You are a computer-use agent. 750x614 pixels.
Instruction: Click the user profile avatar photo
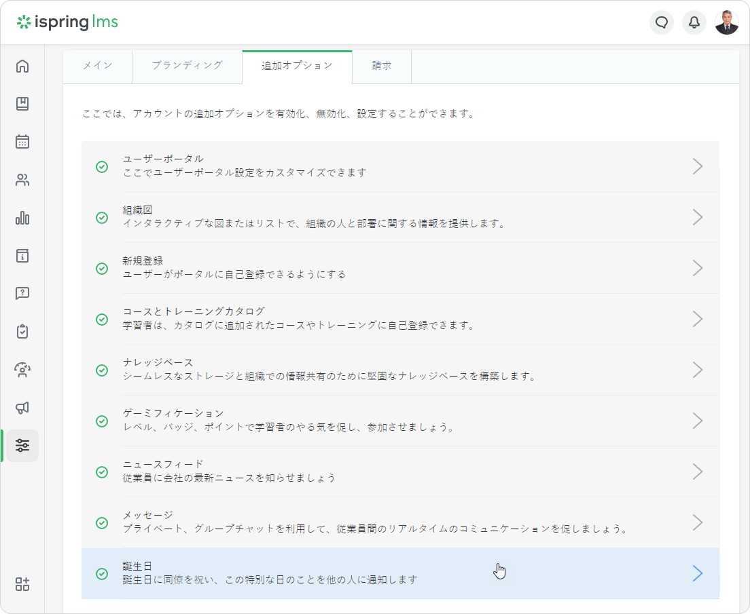pos(726,22)
